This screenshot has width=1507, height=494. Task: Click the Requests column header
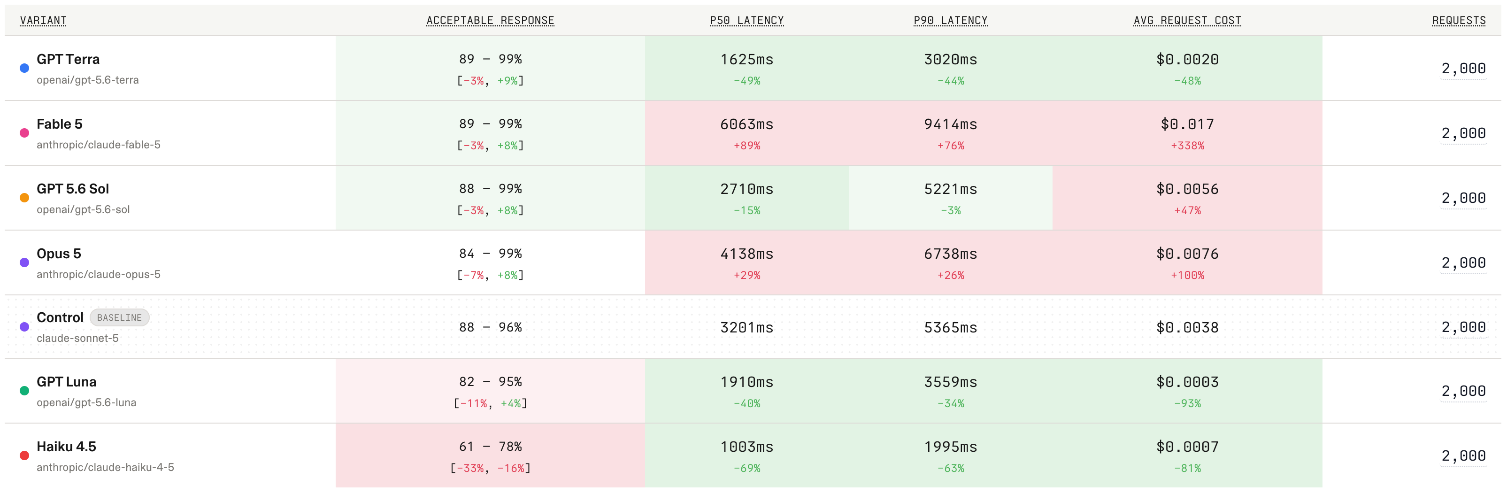[x=1459, y=21]
